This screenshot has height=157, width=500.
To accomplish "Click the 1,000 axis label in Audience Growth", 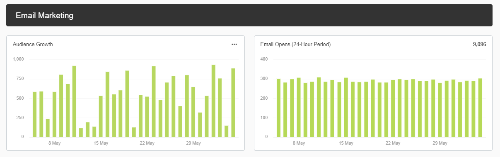I will (x=19, y=59).
